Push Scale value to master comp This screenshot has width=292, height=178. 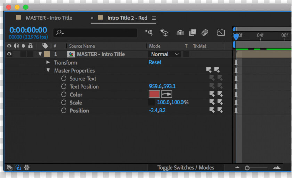pos(220,102)
